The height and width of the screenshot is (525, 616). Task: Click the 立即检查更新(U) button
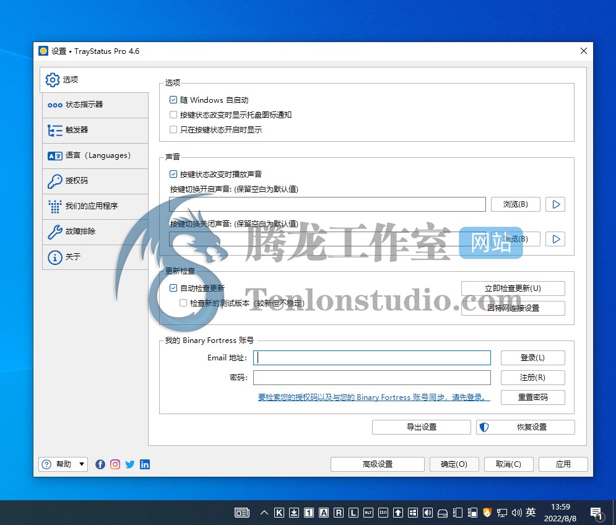[x=513, y=289]
